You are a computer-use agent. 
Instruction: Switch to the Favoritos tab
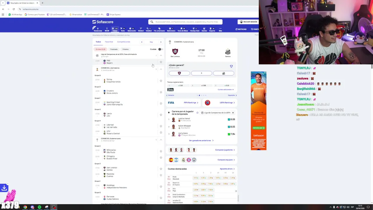(x=109, y=42)
